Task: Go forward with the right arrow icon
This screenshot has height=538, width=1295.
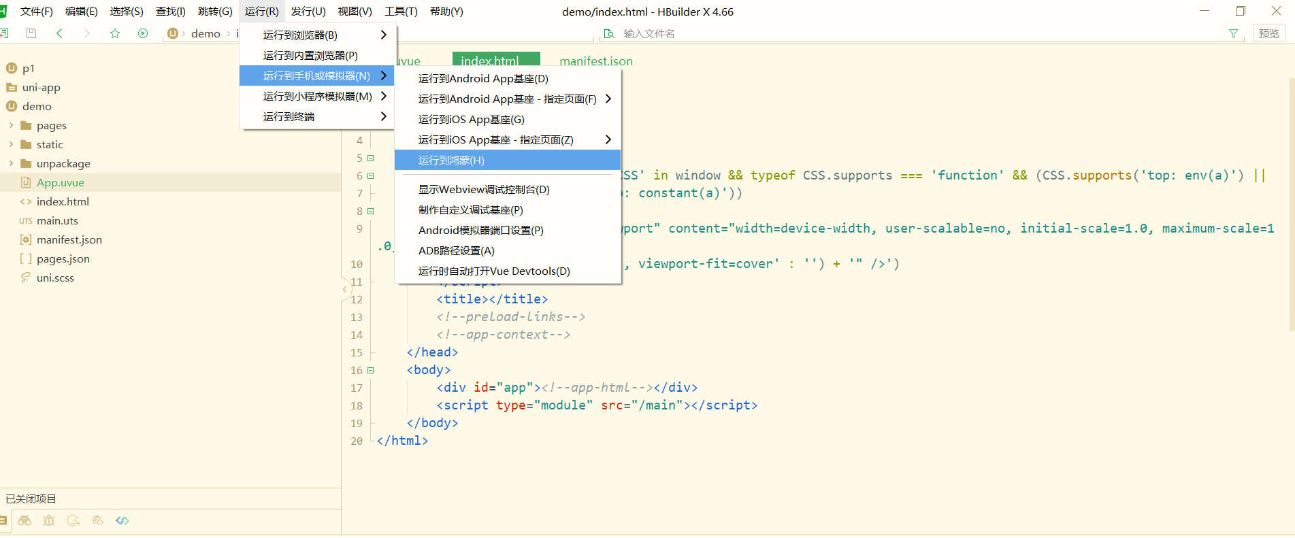Action: [x=86, y=33]
